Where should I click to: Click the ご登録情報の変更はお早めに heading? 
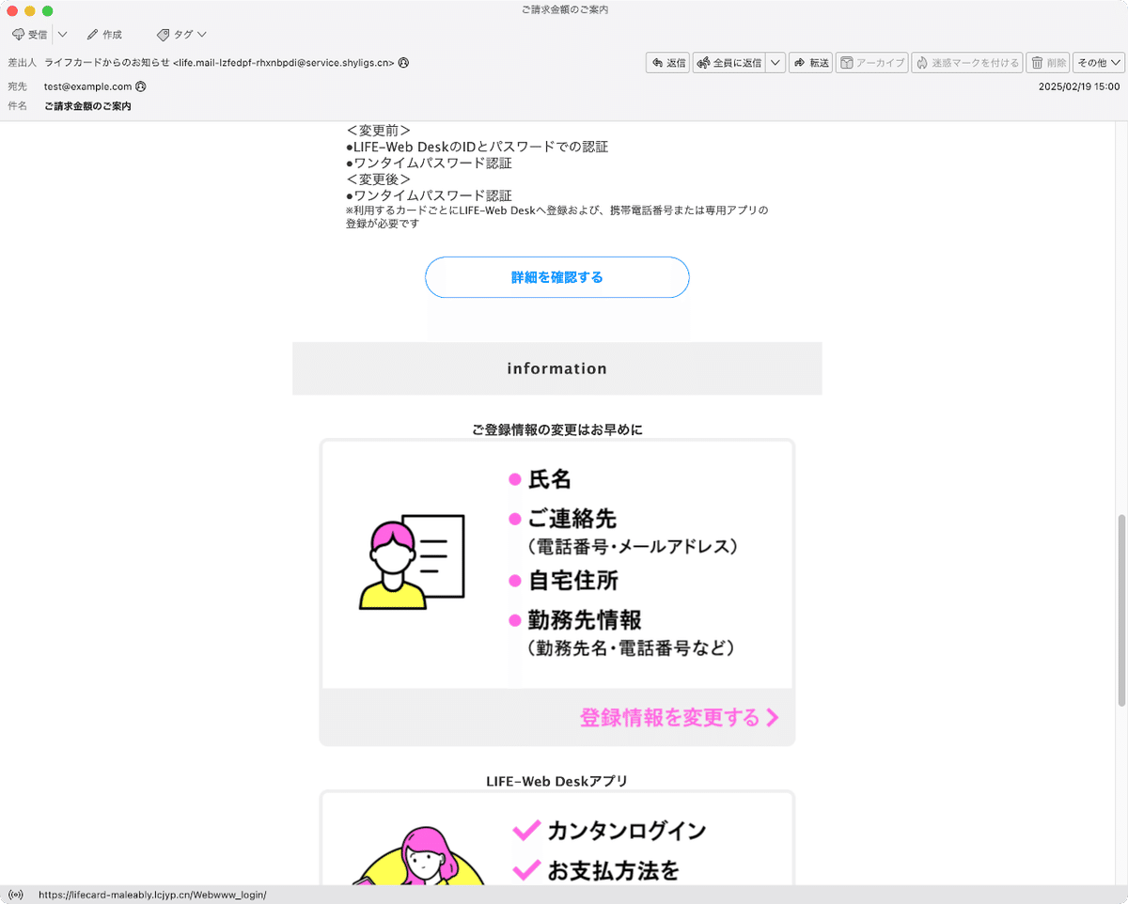tap(557, 429)
